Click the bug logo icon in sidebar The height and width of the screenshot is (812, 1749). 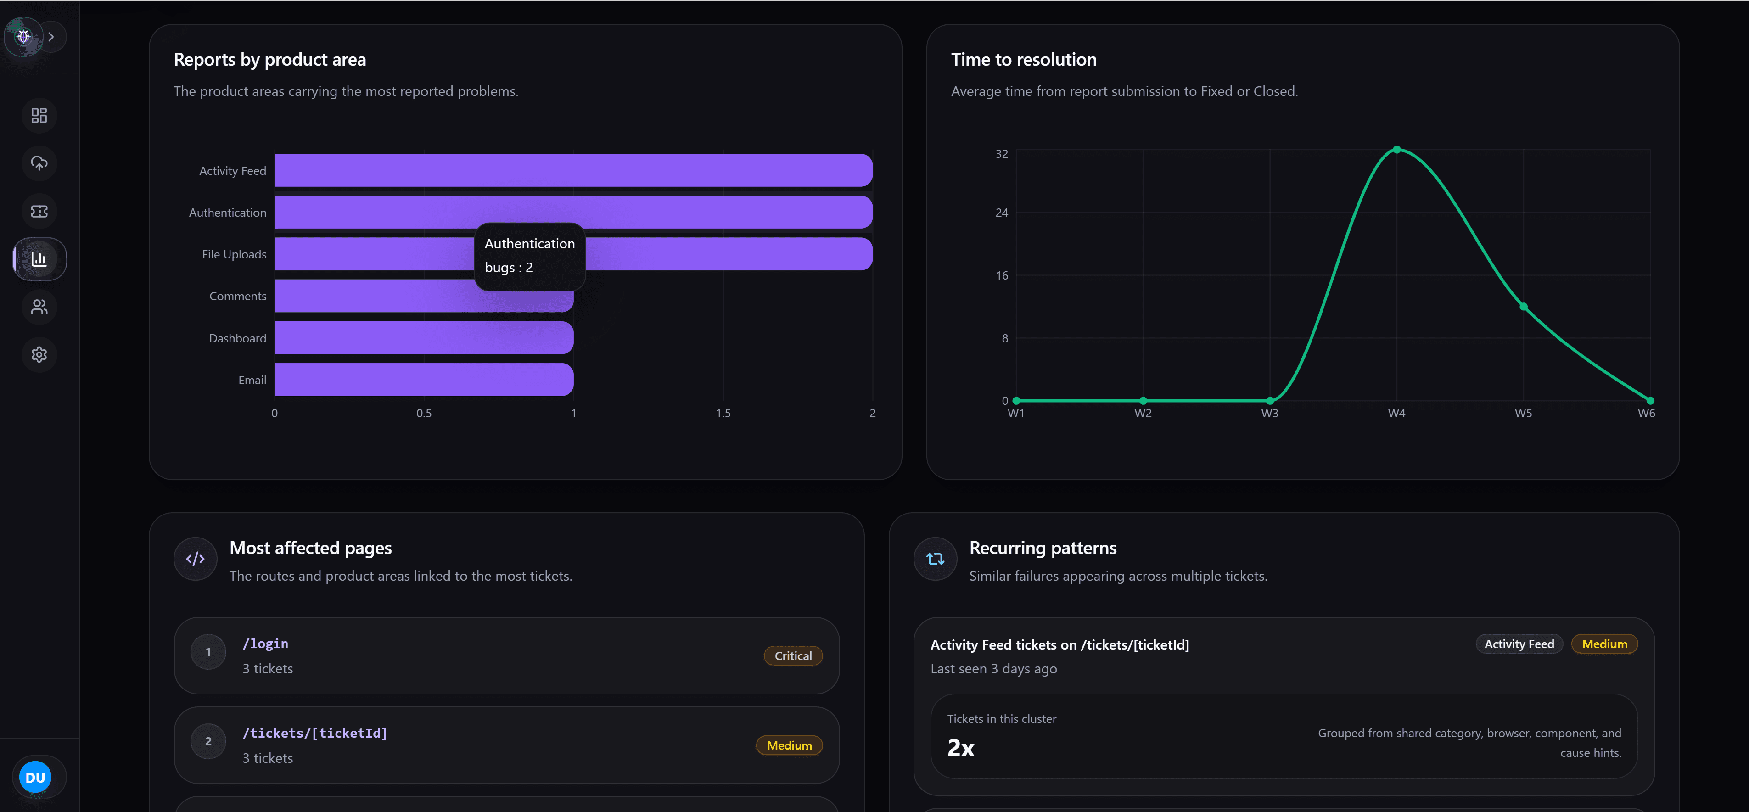(24, 37)
